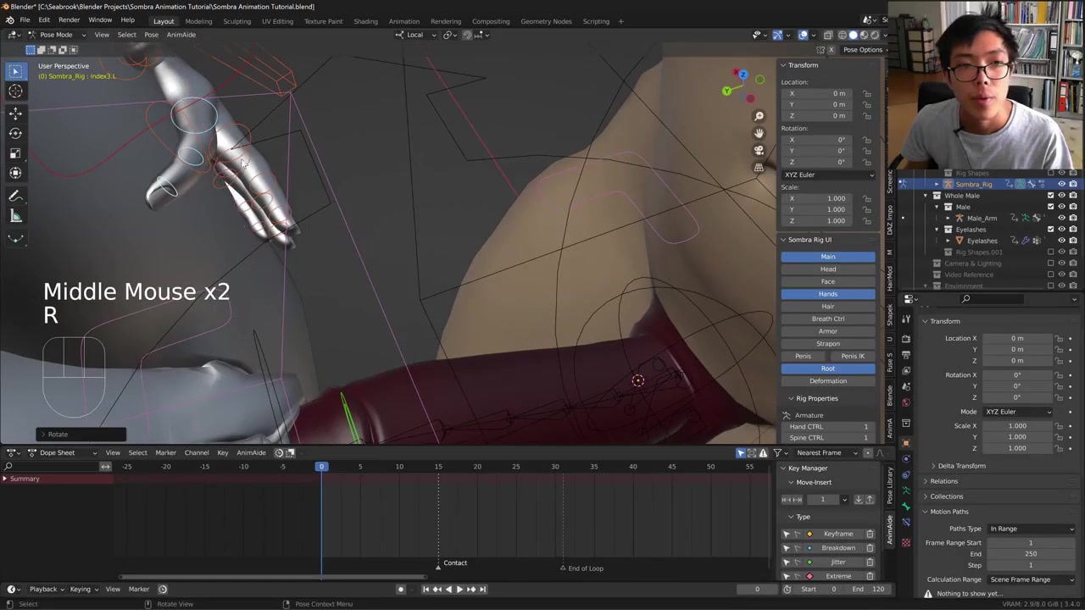This screenshot has width=1085, height=610.
Task: Click the Hand CTRL slider field
Action: point(828,427)
